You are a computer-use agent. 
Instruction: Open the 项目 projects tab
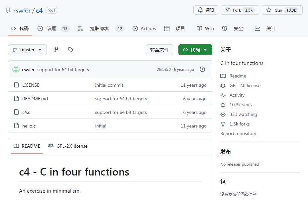tap(175, 28)
